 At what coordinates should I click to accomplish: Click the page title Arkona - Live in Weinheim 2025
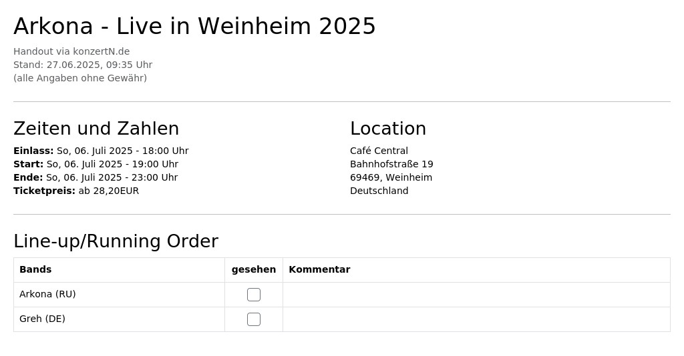(x=194, y=26)
